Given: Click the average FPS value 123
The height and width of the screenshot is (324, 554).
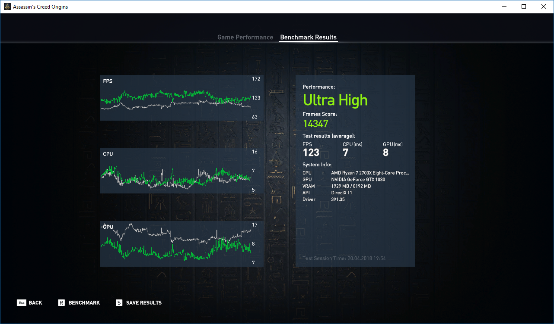Looking at the screenshot, I should tap(311, 153).
